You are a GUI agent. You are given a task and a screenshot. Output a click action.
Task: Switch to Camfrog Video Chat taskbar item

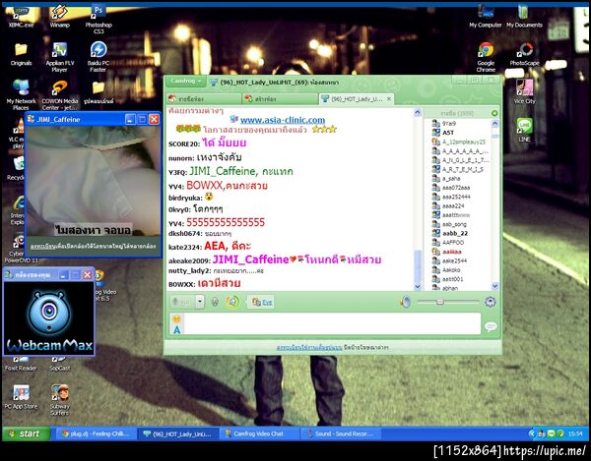tap(258, 433)
